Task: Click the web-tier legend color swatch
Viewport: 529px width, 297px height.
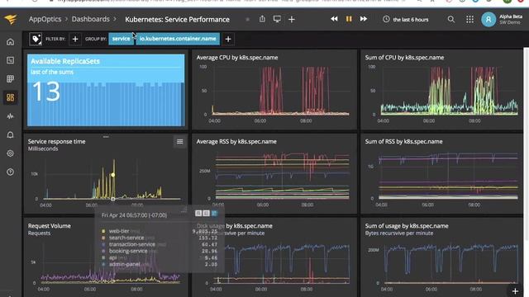Action: coord(103,231)
